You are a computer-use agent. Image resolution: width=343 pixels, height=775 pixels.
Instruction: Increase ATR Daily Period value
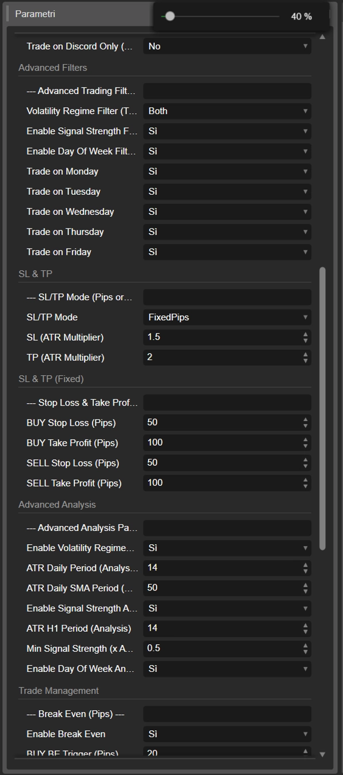(x=306, y=565)
